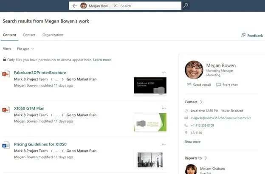Switch to the Content tab

pyautogui.click(x=9, y=35)
